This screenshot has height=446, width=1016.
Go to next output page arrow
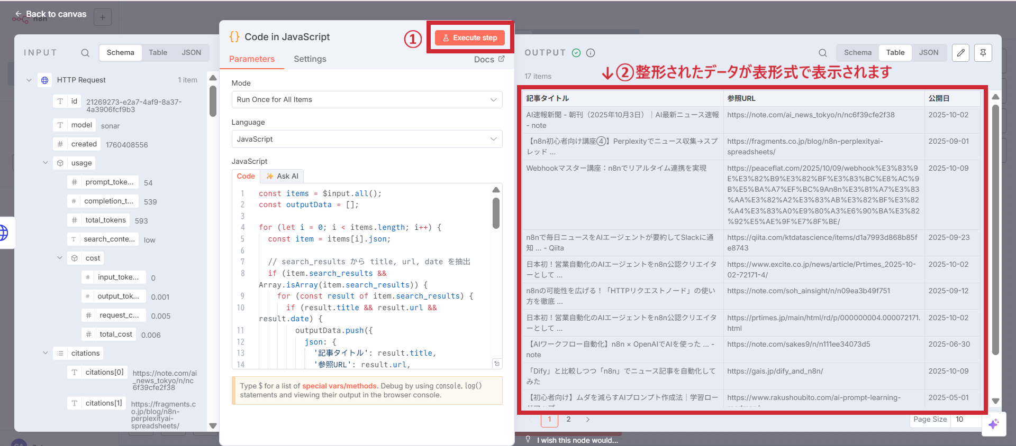[587, 420]
